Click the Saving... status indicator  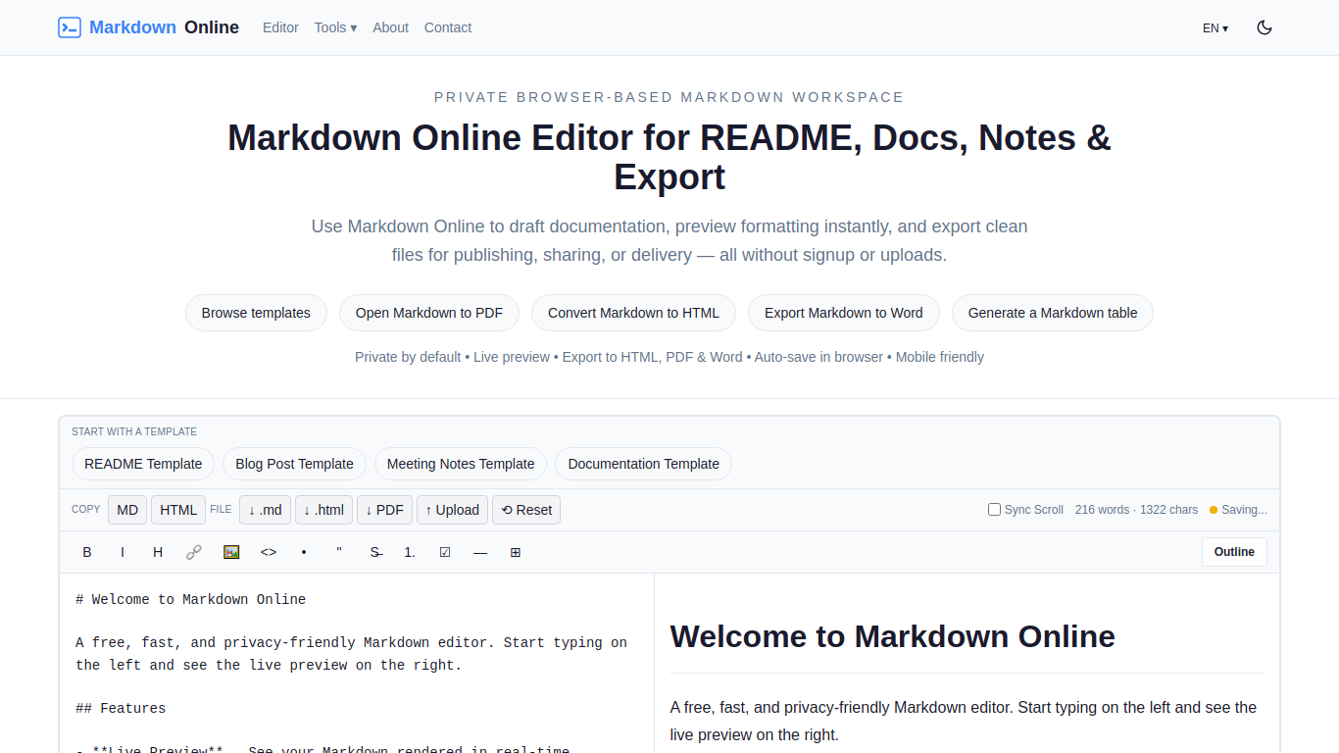[x=1238, y=510]
